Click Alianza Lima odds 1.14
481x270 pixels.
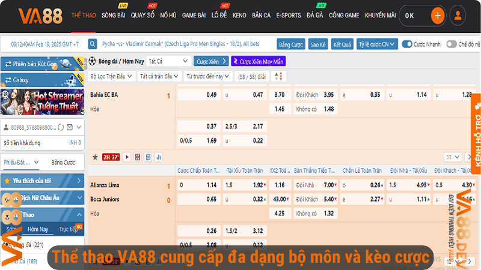point(211,185)
